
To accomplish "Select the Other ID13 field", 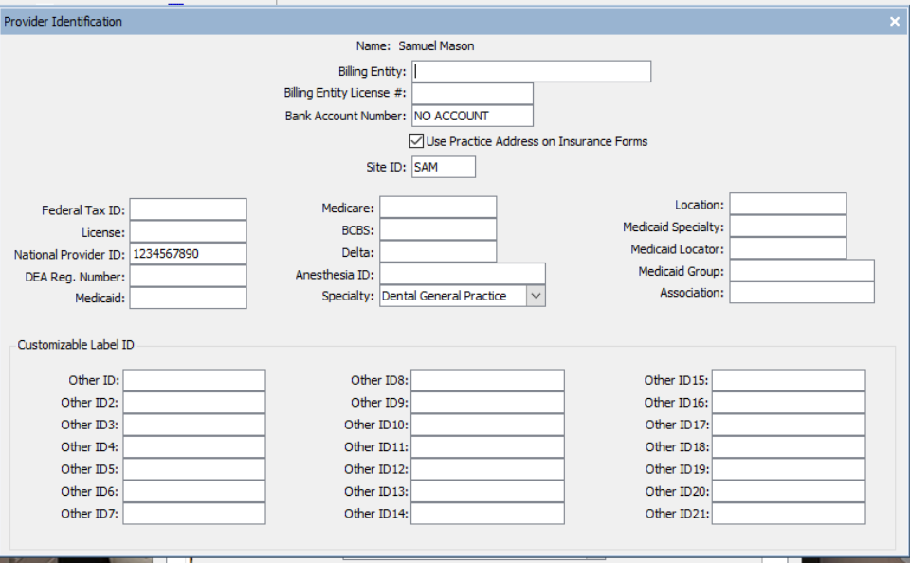I will click(x=487, y=491).
